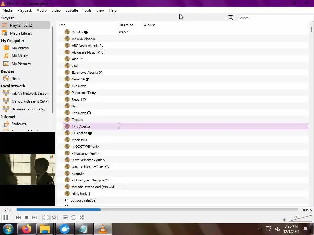Open the Audio menu
This screenshot has width=314, height=235.
coord(42,10)
